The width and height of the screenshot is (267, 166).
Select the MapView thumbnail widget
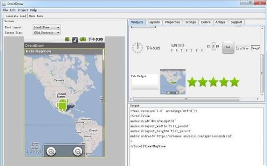click(173, 82)
